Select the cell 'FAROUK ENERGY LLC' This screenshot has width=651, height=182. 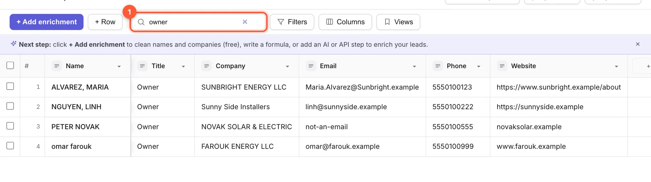[247, 147]
